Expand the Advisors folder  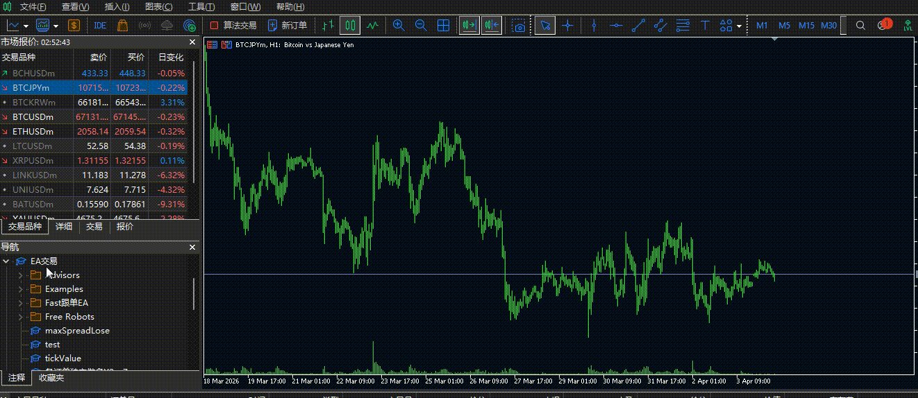(20, 275)
